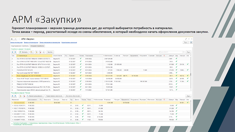Click the forward navigation arrow
The width and height of the screenshot is (235, 132).
[x=15, y=39]
